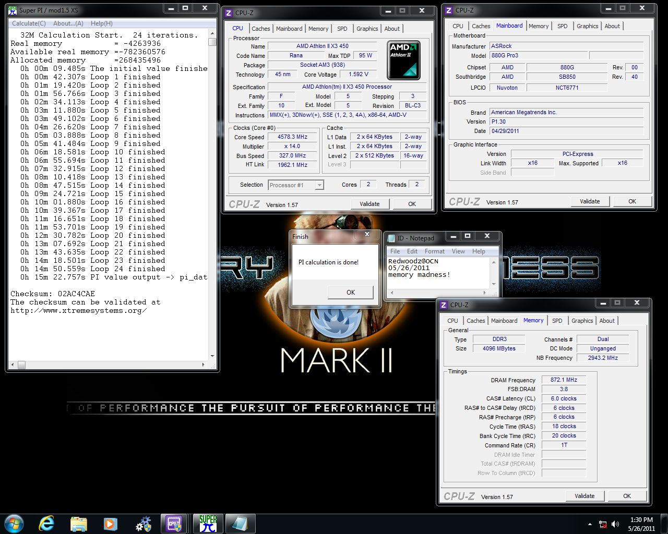This screenshot has height=534, width=668.
Task: Click the NB Frequency 2943.2 MHz field
Action: [603, 358]
